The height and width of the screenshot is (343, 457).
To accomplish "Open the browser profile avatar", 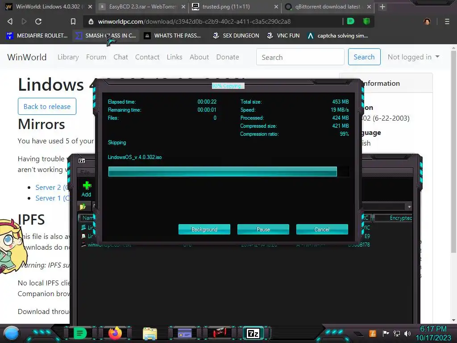I will point(427,21).
